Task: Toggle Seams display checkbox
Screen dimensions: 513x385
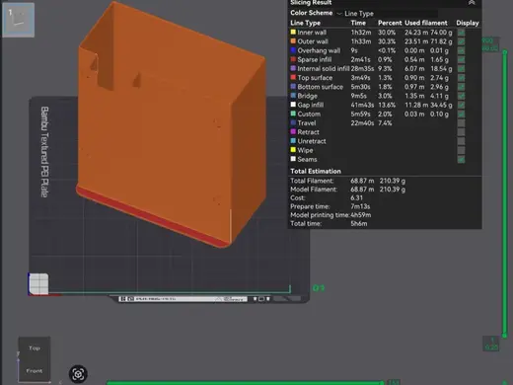Action: [461, 159]
